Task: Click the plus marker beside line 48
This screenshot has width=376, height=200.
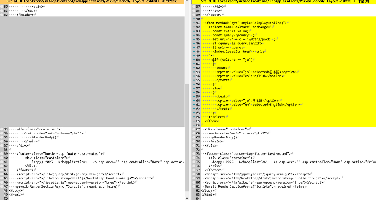Action: point(194,51)
